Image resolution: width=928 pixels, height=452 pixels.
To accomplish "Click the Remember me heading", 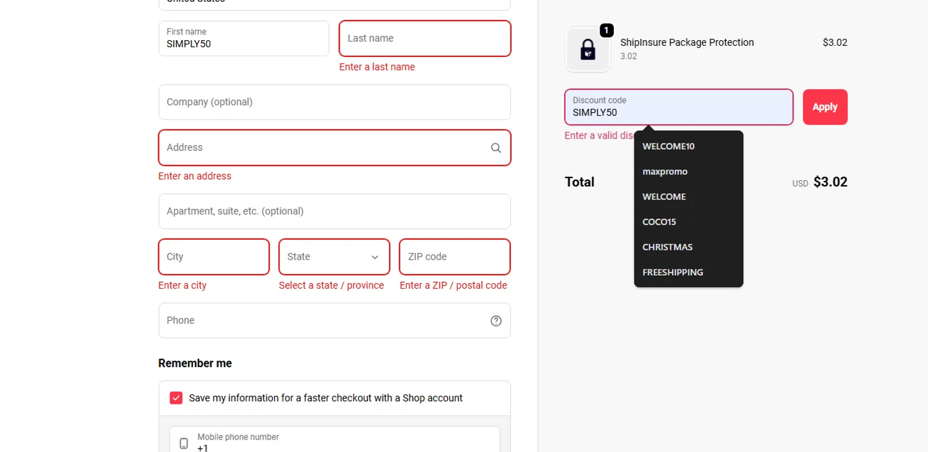I will [x=195, y=364].
